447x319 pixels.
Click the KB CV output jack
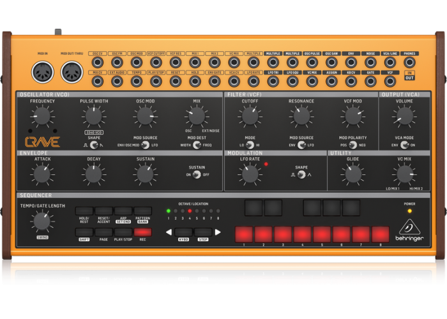point(351,81)
